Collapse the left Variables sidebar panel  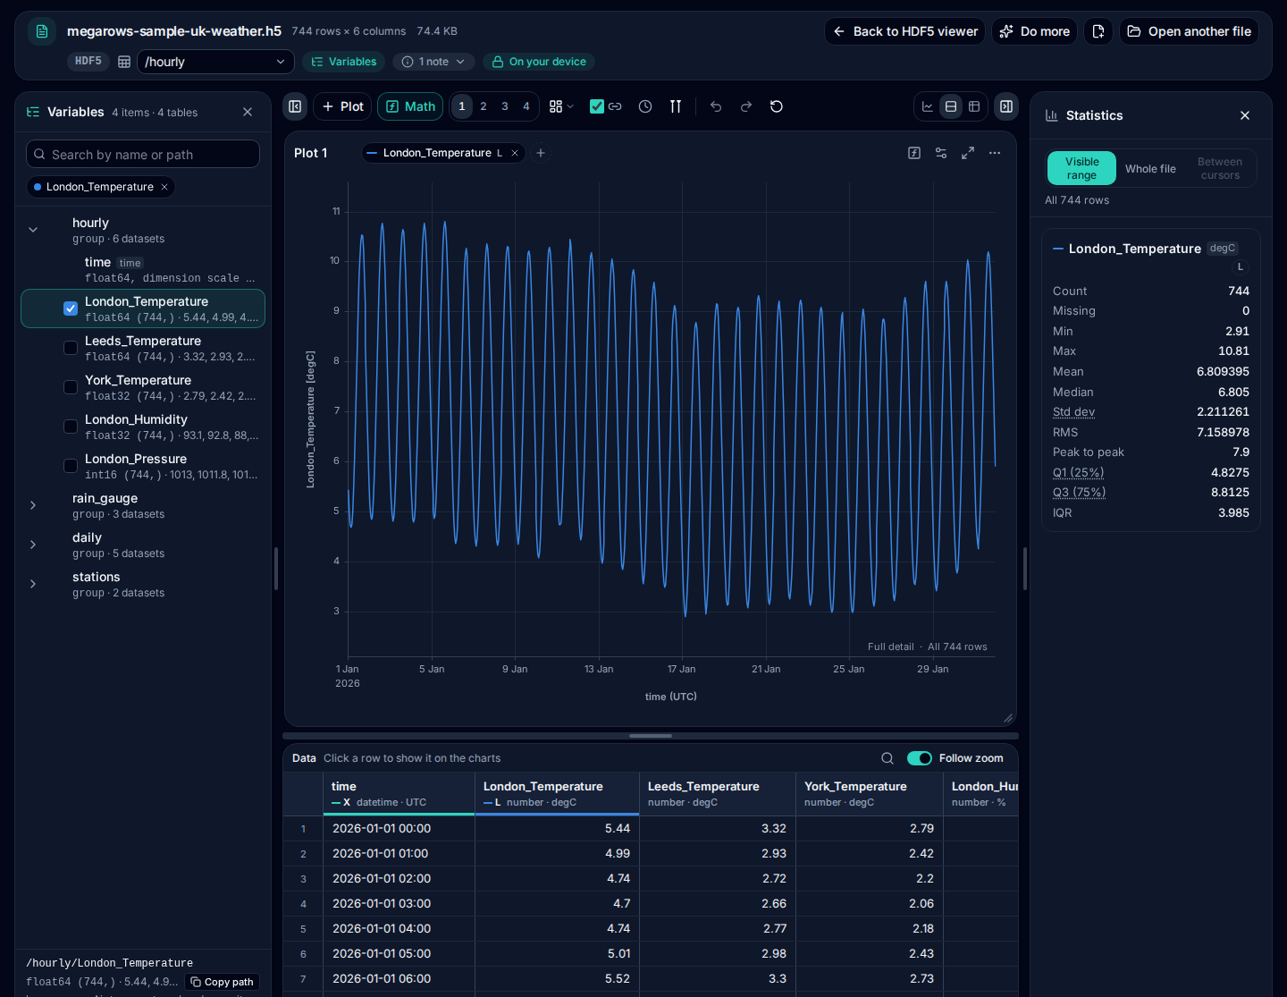pos(295,106)
